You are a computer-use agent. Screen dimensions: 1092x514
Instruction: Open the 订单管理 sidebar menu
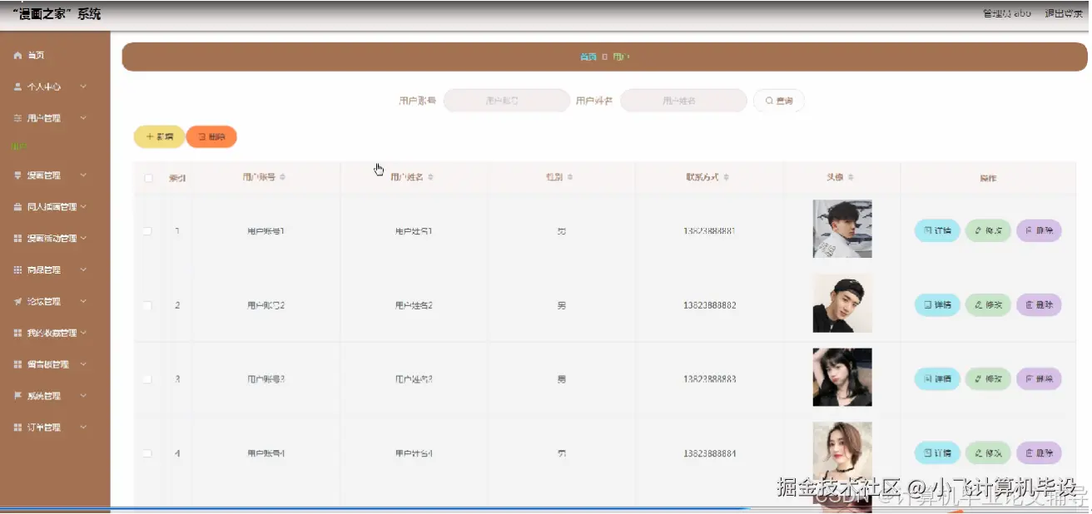(55, 428)
